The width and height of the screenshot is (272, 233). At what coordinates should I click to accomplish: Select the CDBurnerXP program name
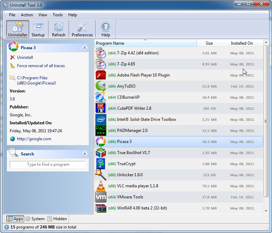[128, 97]
